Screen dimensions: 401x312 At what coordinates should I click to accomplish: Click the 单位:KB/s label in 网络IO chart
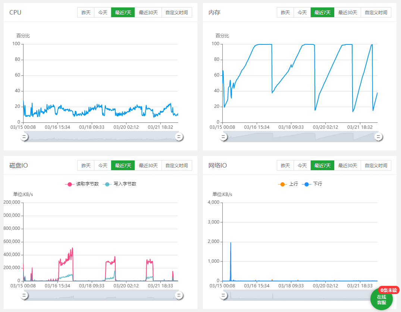click(222, 194)
